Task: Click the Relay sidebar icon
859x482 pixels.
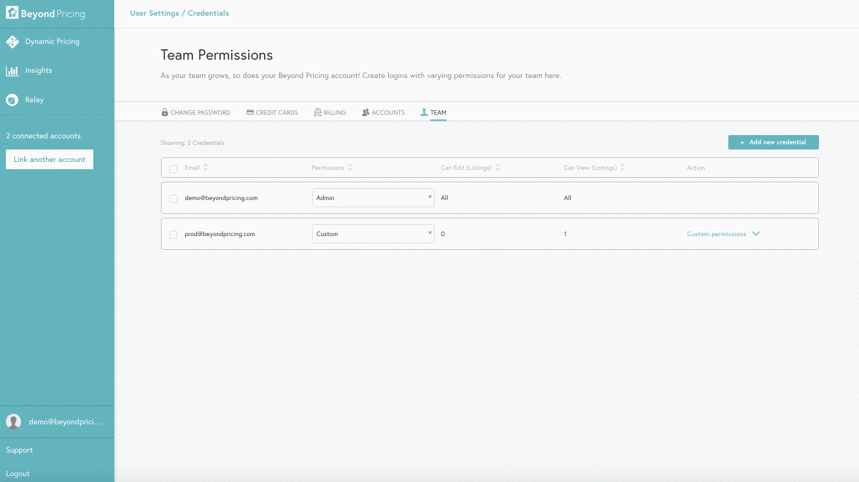Action: click(x=12, y=100)
